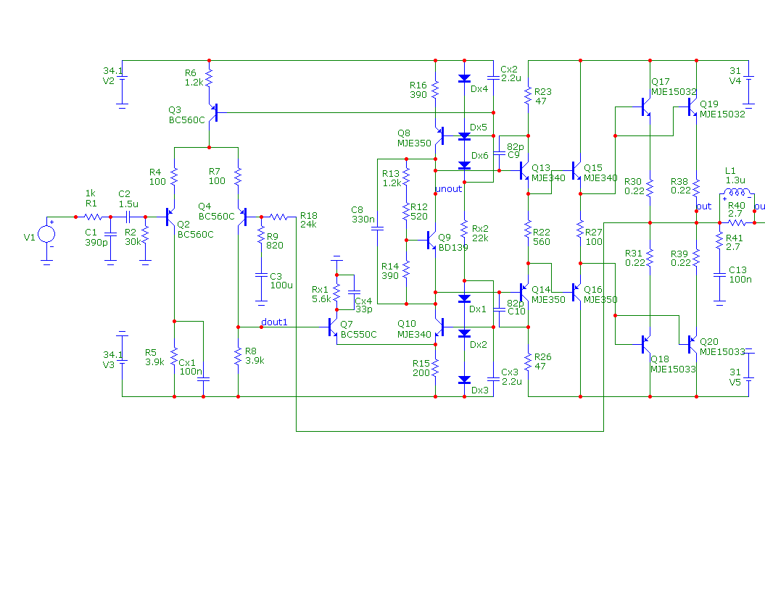Select the R27 100 resistor symbol
The width and height of the screenshot is (765, 589).
pyautogui.click(x=580, y=229)
